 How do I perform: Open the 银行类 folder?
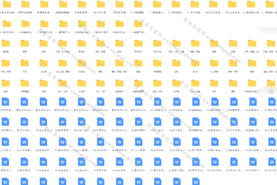pyautogui.click(x=82, y=43)
